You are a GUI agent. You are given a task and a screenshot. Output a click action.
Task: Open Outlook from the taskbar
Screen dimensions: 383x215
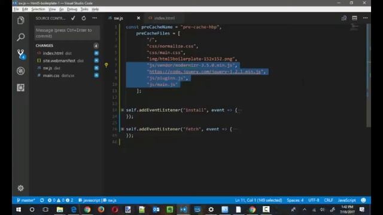pos(156,210)
